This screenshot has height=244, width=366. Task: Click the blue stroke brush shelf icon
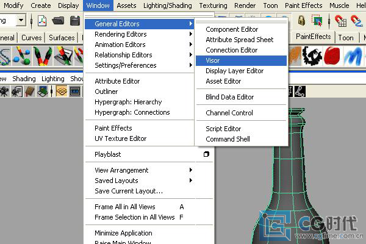(353, 56)
